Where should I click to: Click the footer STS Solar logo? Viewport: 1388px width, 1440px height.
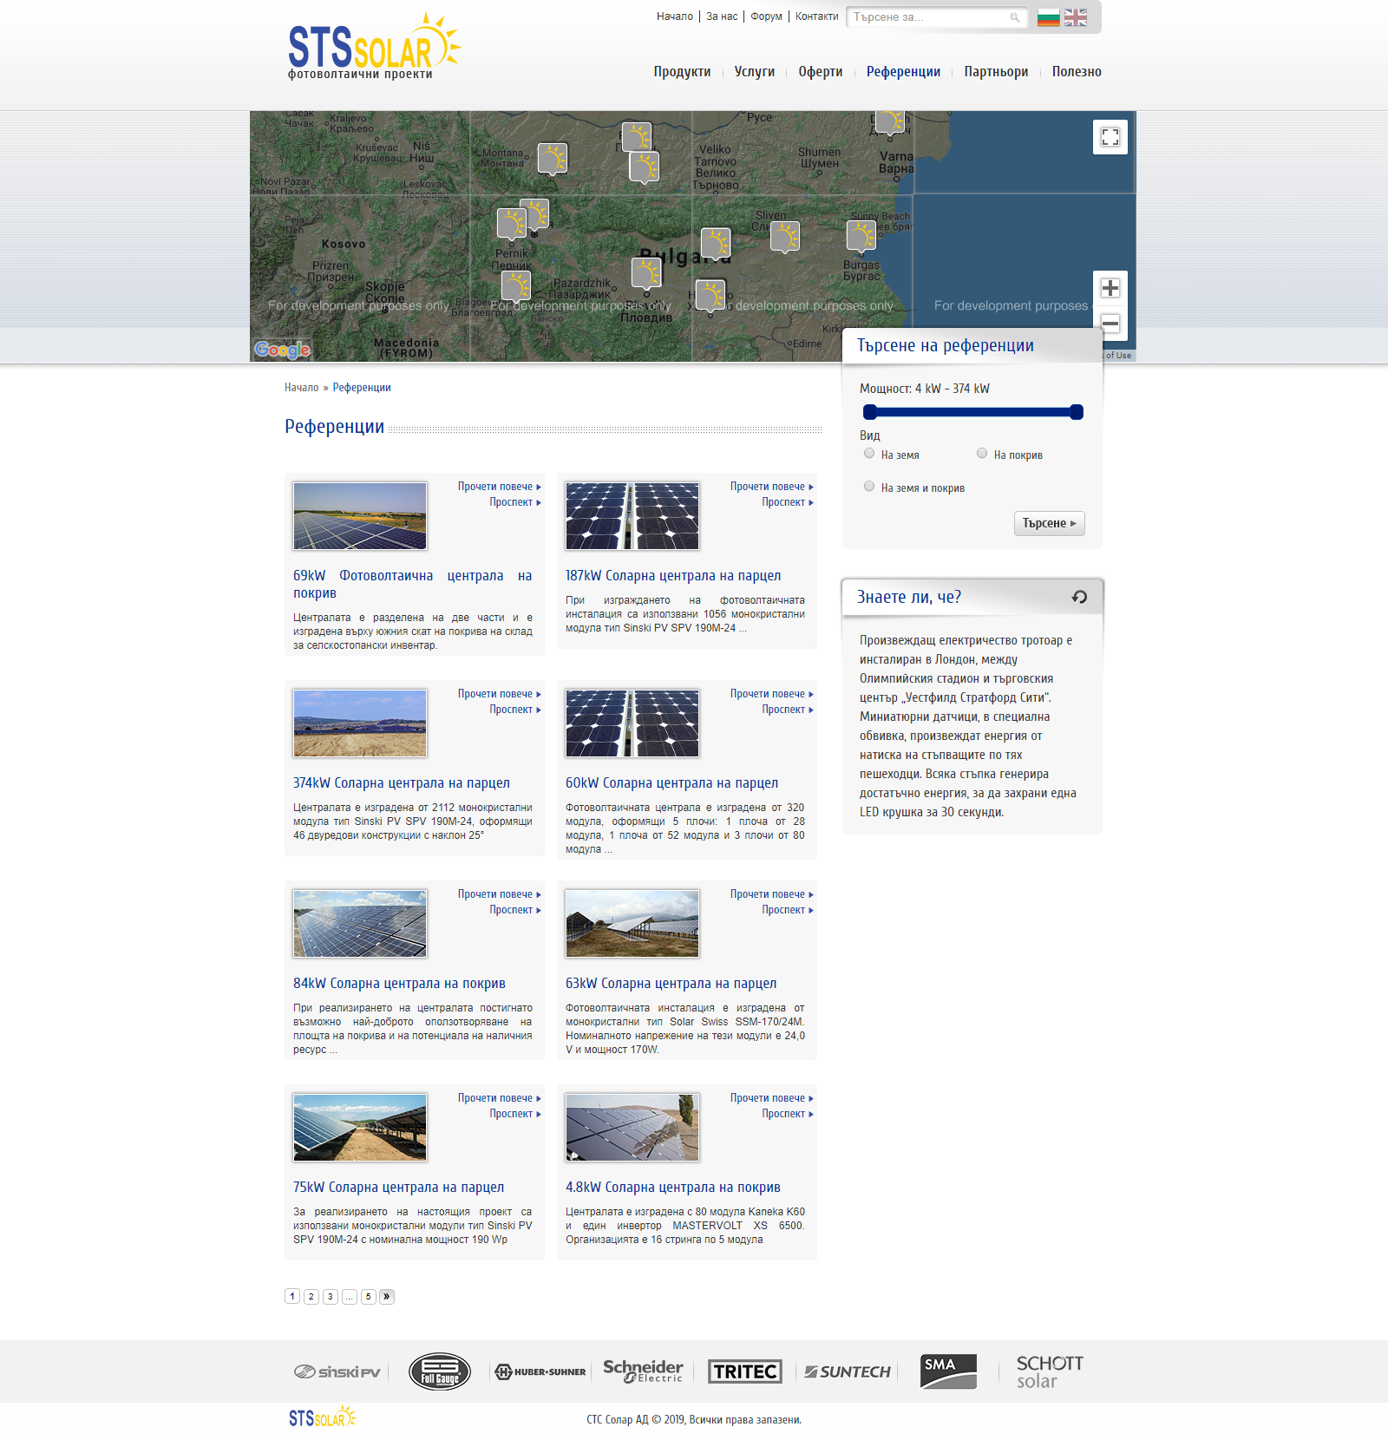(x=322, y=1417)
